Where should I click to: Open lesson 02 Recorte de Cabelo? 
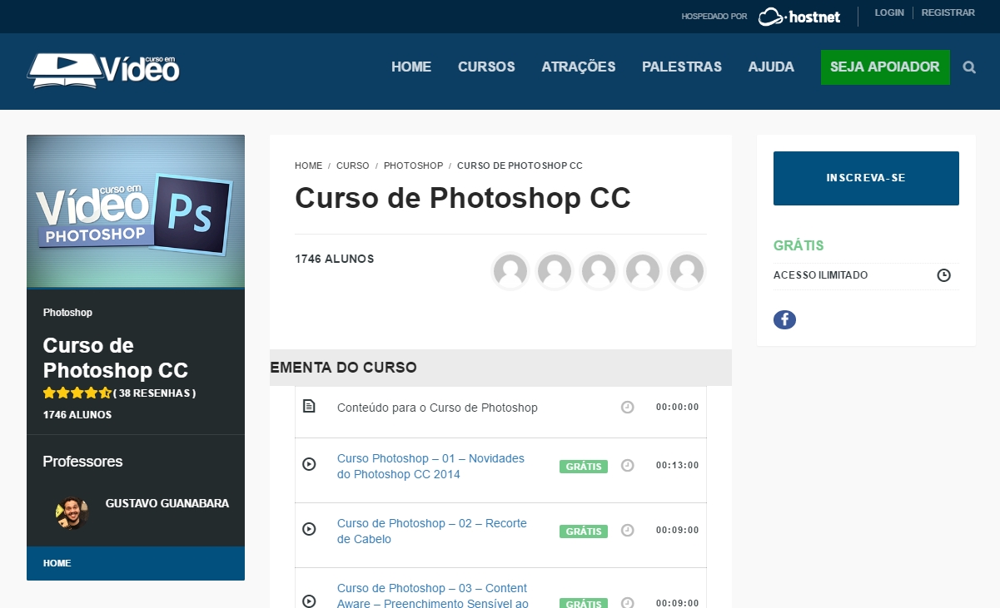[432, 531]
